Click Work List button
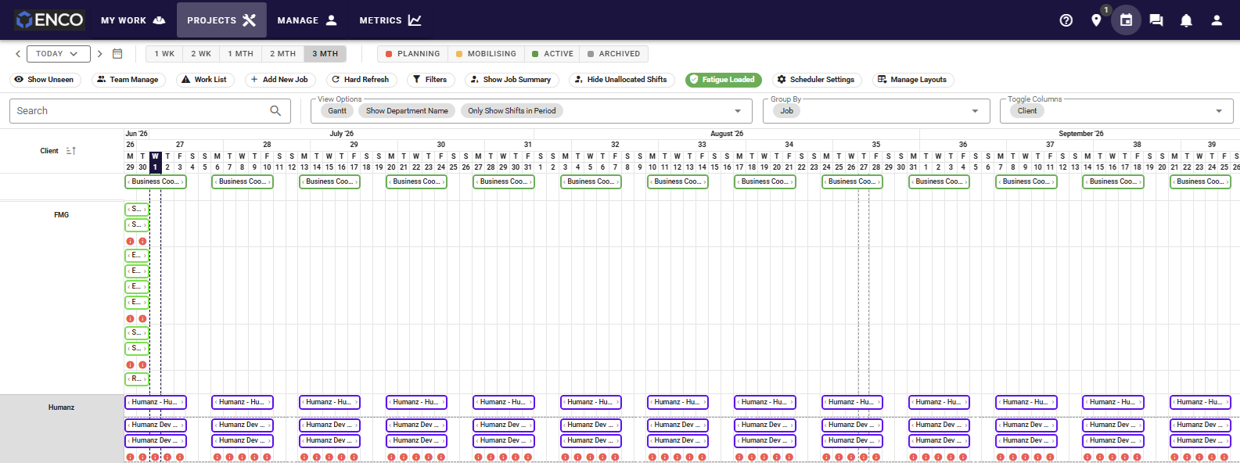The height and width of the screenshot is (463, 1240). pyautogui.click(x=204, y=80)
